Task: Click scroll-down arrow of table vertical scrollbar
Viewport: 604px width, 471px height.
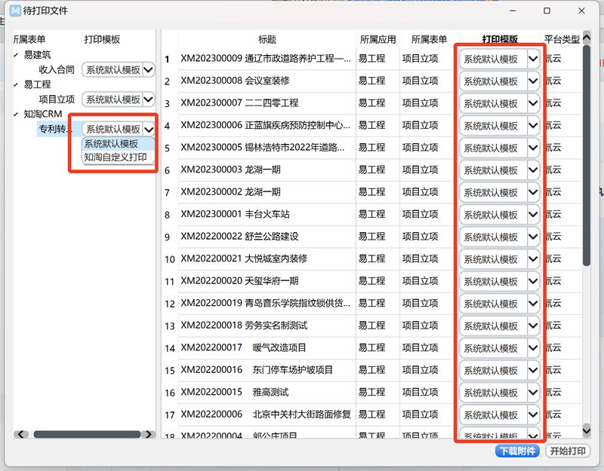Action: [587, 430]
